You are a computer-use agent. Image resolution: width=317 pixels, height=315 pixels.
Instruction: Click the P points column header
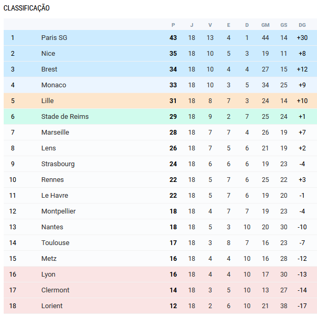tap(173, 25)
